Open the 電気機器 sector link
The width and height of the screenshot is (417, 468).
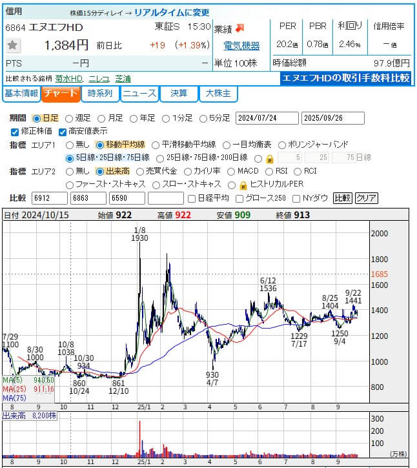pos(241,46)
